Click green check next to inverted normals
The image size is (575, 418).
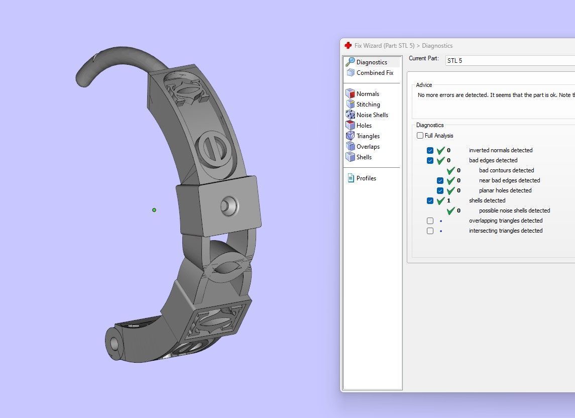(x=441, y=150)
